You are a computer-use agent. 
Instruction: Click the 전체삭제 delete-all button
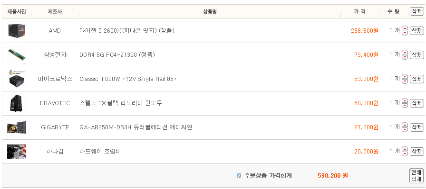click(x=416, y=175)
